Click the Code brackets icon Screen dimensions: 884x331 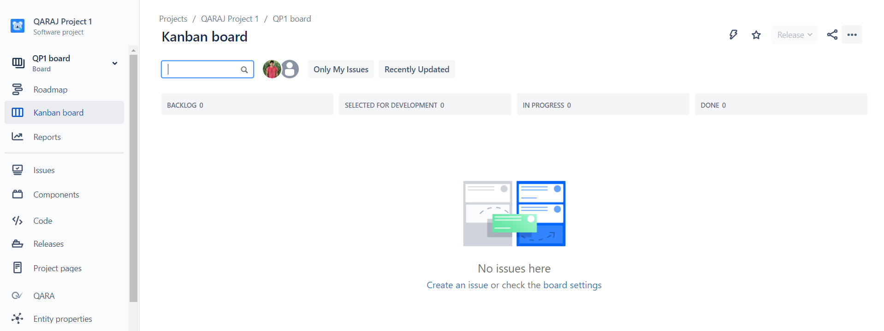pos(18,221)
